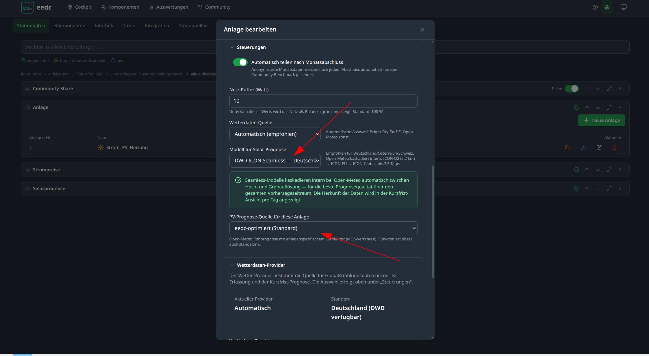Image resolution: width=649 pixels, height=356 pixels.
Task: Move the Anlage block up
Action: (587, 107)
